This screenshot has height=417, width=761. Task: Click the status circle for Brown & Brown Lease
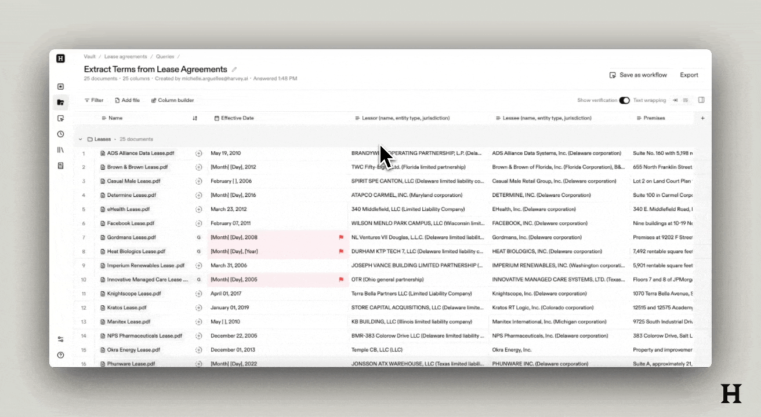198,167
